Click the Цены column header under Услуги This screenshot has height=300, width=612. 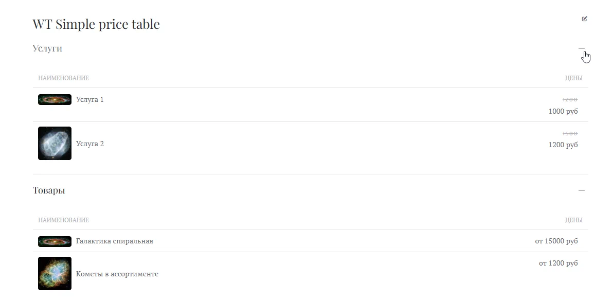tap(573, 78)
